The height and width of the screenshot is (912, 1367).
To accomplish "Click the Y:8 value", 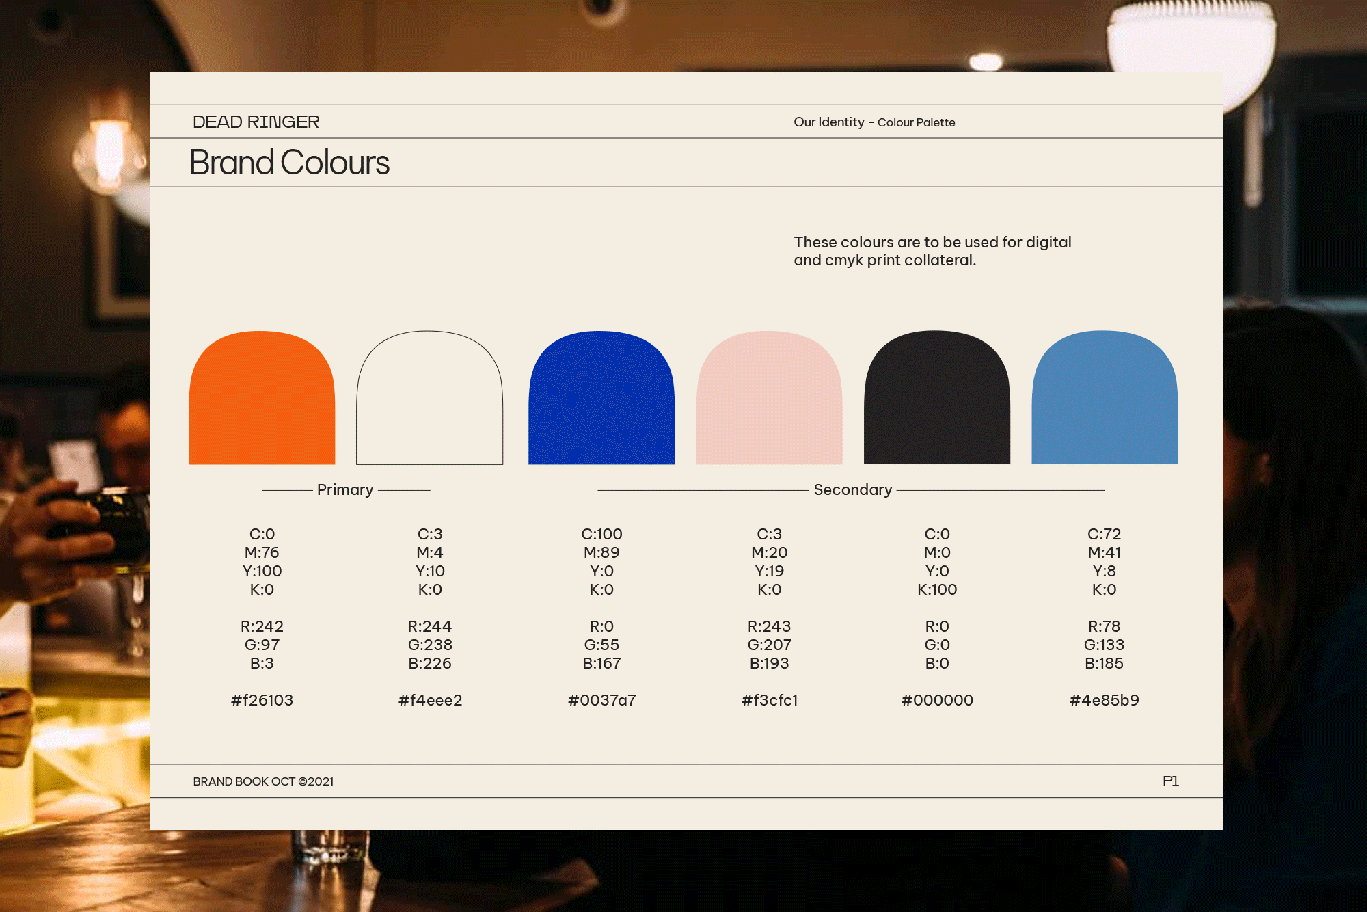I will (x=1105, y=571).
